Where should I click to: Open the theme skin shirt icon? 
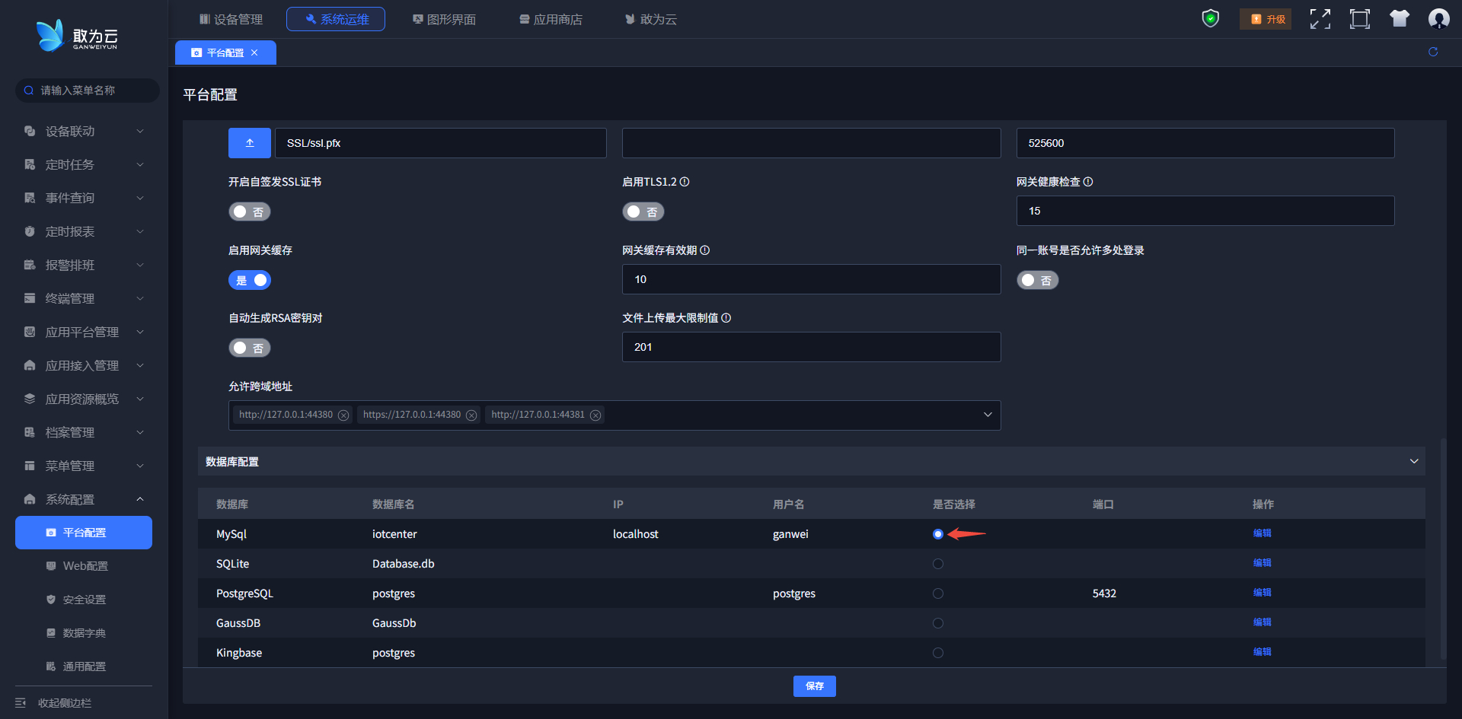[1399, 19]
